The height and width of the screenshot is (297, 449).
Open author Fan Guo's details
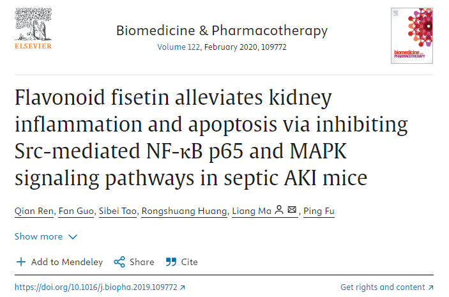(x=76, y=211)
